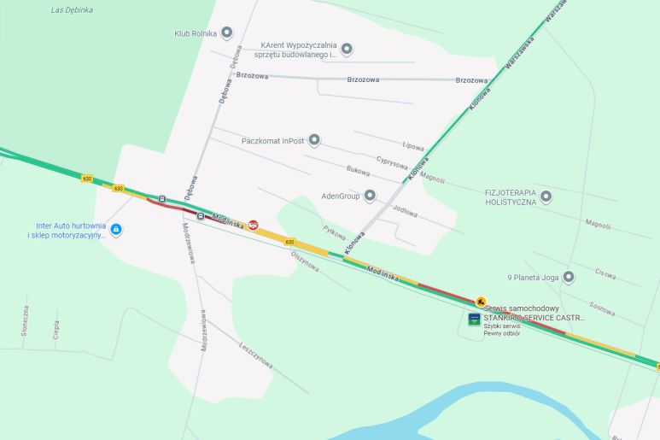Screen dimensions: 660x440
Task: Click the Las Dębinka forest label
Action: pyautogui.click(x=72, y=9)
